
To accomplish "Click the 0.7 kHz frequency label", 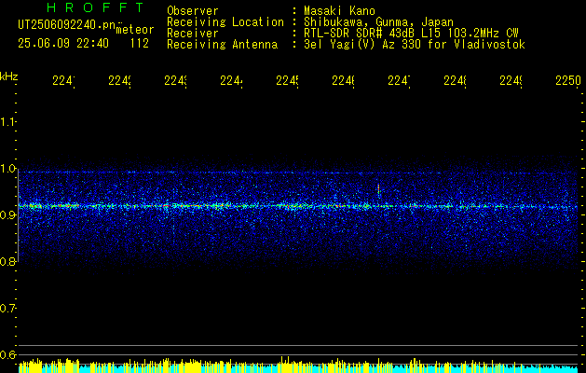I will (8, 309).
